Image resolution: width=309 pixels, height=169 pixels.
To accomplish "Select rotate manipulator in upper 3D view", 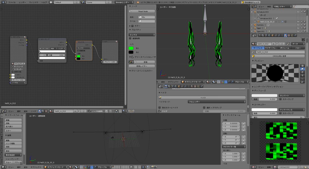I will pyautogui.click(x=229, y=82).
